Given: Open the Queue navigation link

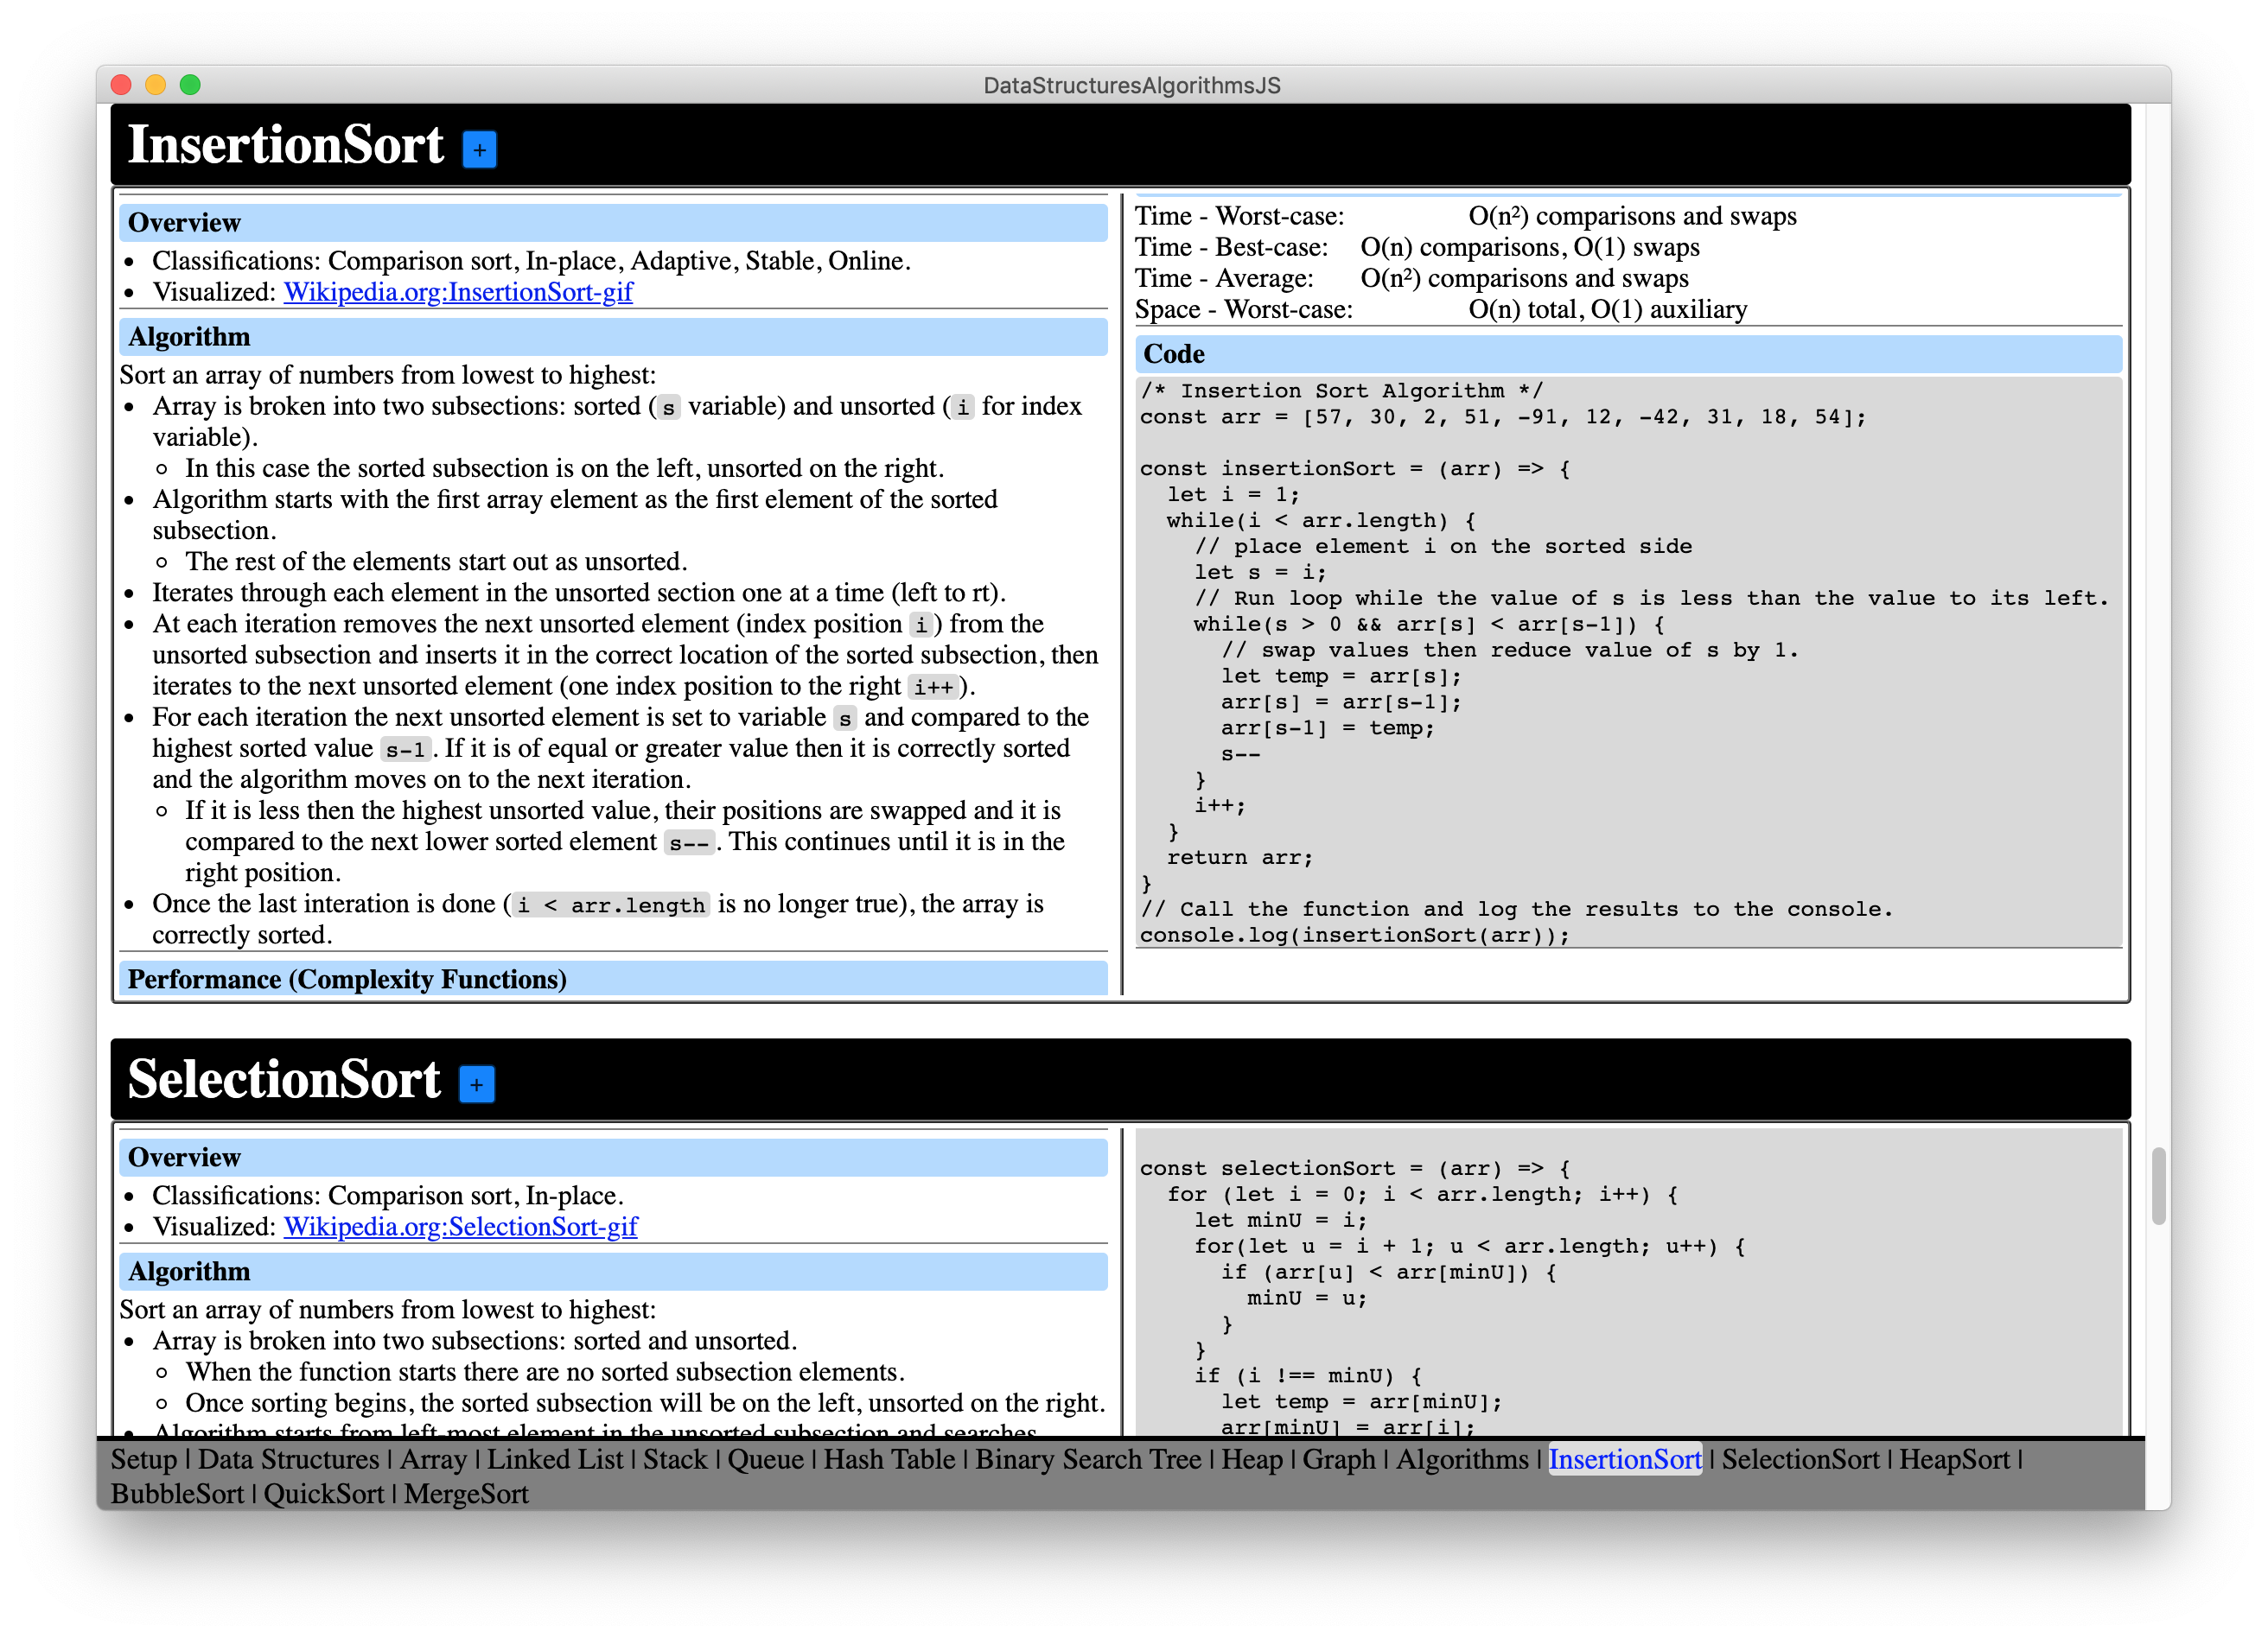Looking at the screenshot, I should pos(765,1459).
